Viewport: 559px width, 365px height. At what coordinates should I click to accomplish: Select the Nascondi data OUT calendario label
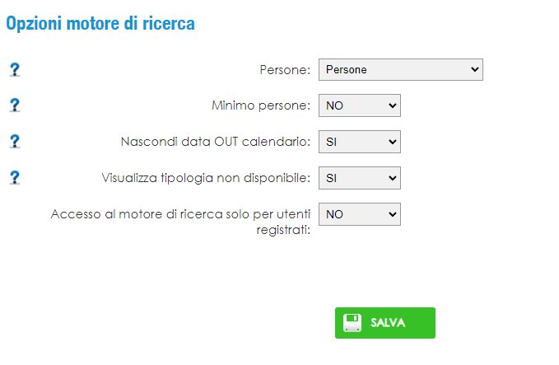216,142
